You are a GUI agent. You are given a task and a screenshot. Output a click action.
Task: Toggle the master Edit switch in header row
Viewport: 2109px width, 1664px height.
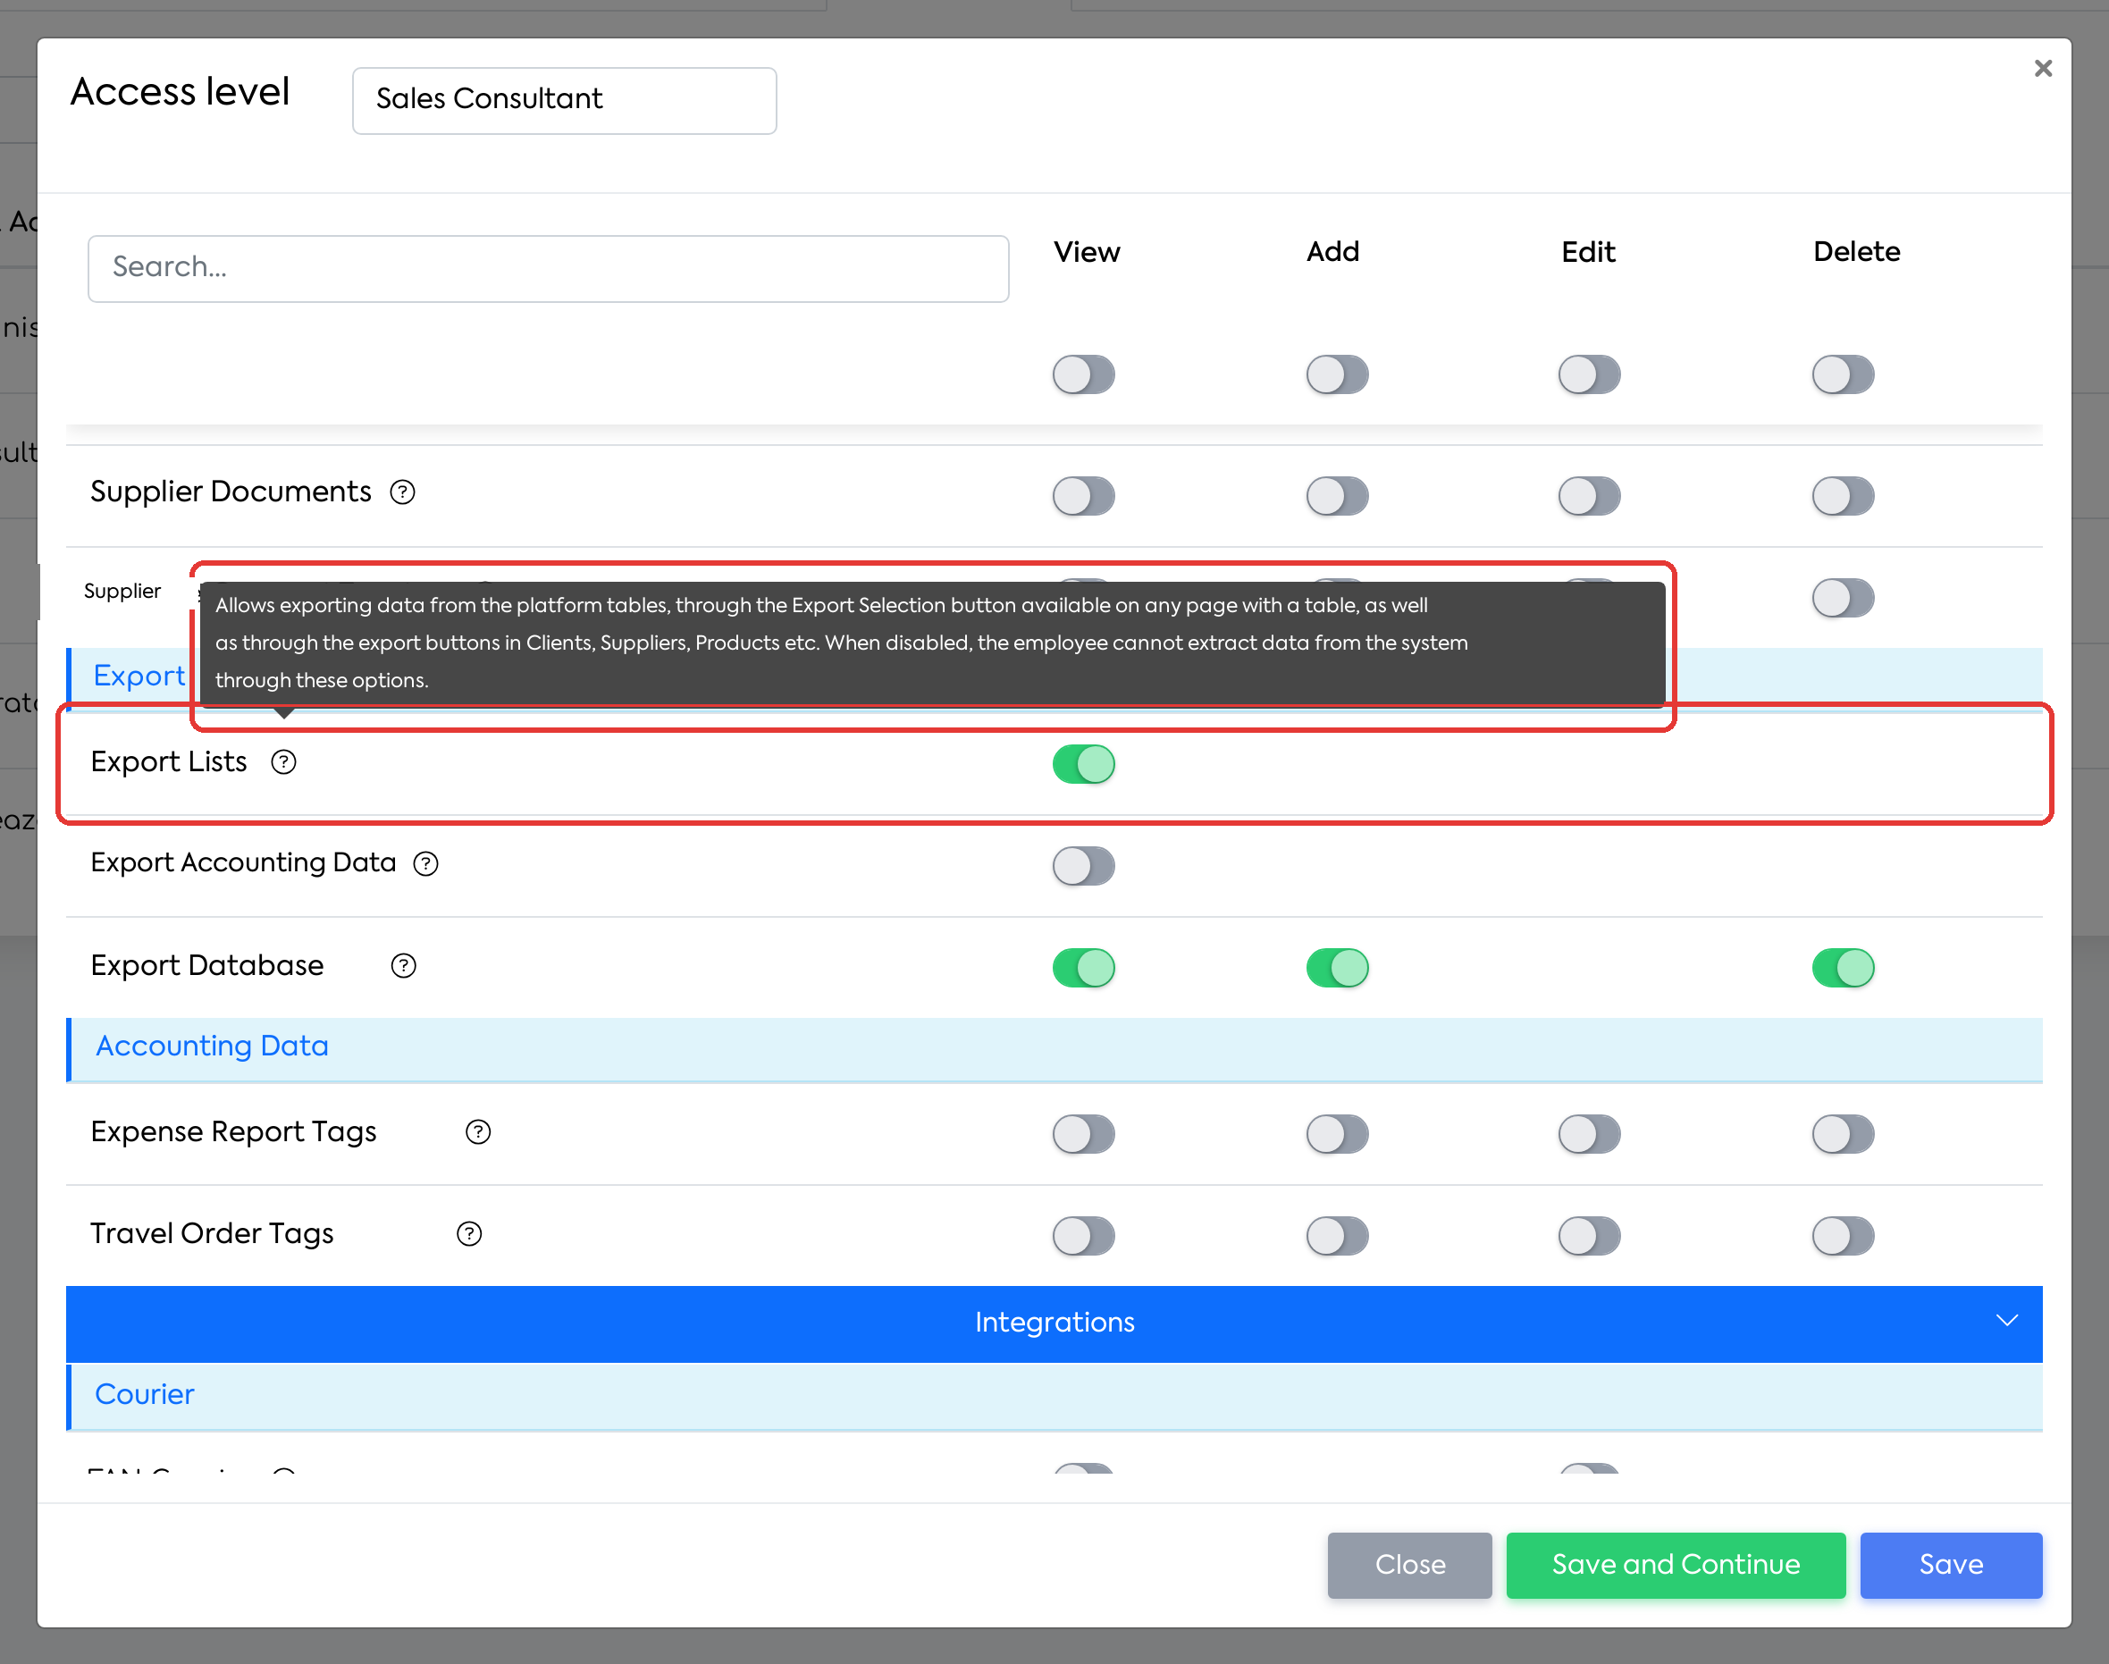pos(1589,374)
